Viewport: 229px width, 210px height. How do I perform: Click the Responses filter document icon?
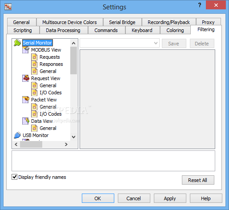coord(34,64)
